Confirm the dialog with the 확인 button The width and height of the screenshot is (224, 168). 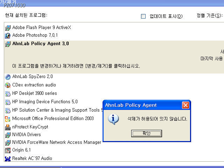click(x=147, y=133)
